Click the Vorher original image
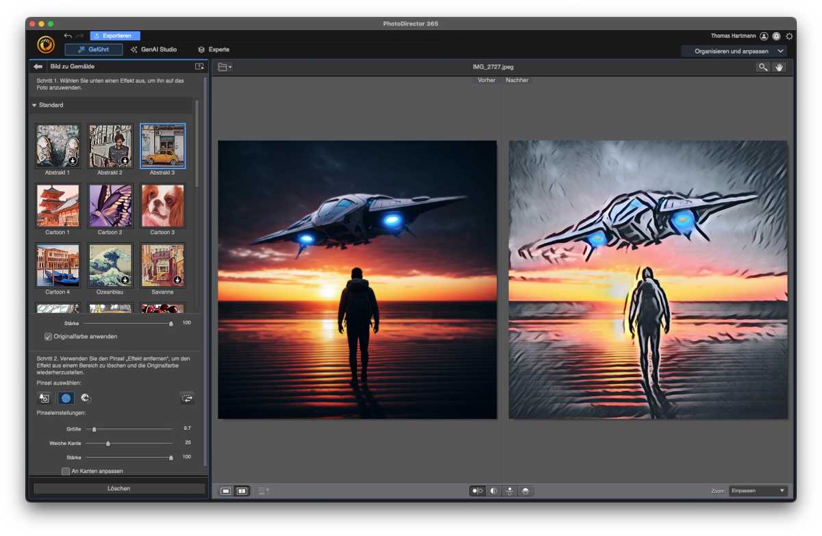The height and width of the screenshot is (536, 822). (358, 279)
